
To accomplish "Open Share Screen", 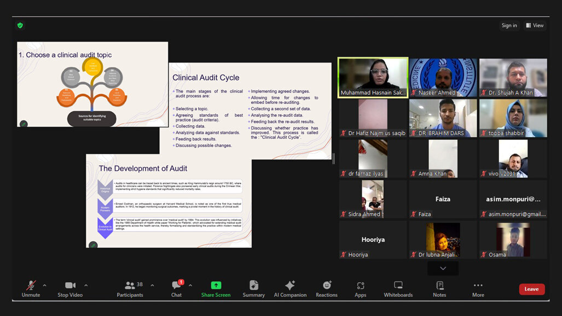I will (x=216, y=289).
